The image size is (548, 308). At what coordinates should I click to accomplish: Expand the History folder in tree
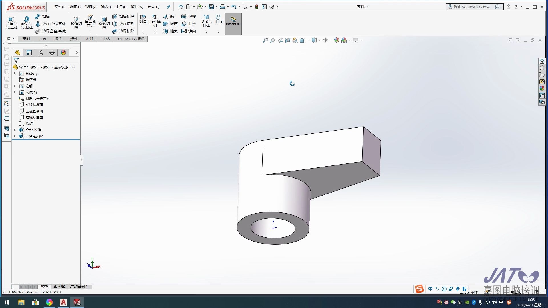coord(15,73)
